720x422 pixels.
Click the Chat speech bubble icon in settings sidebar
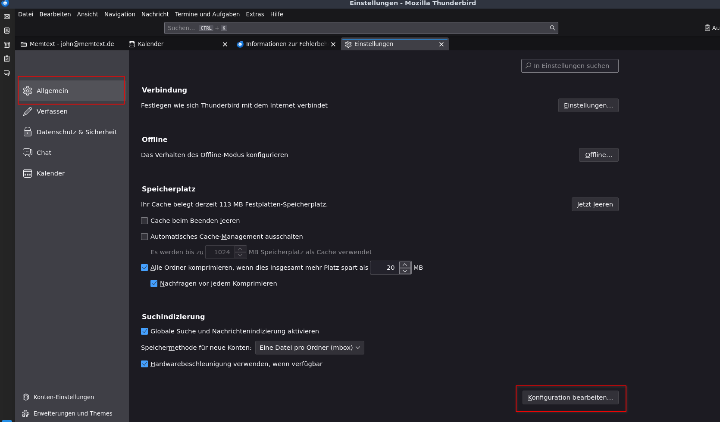(28, 153)
